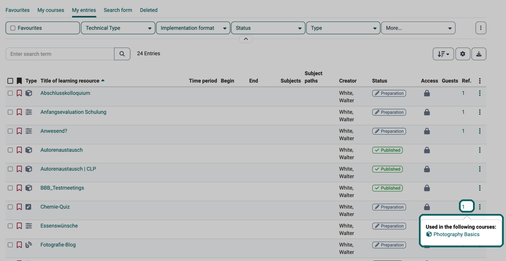Collapse the filter bar with chevron
The width and height of the screenshot is (506, 261).
(246, 39)
